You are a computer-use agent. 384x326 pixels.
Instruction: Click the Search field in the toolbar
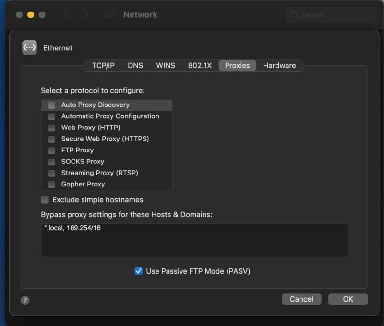click(x=336, y=15)
